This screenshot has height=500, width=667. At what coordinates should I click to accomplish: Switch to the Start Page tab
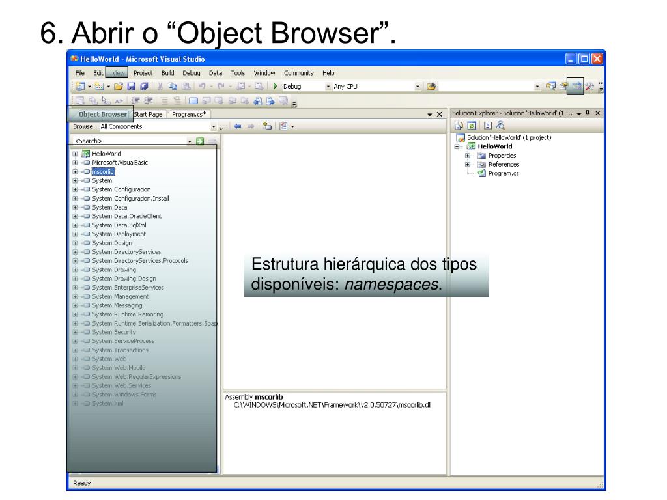(148, 115)
